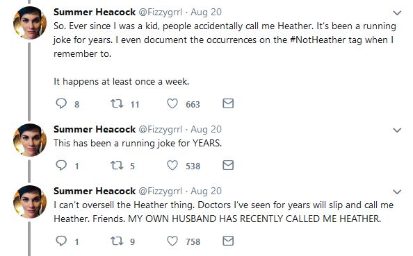413x256 pixels.
Task: Reply to the 'MY OWN HUSBAND' tweet
Action: click(61, 241)
